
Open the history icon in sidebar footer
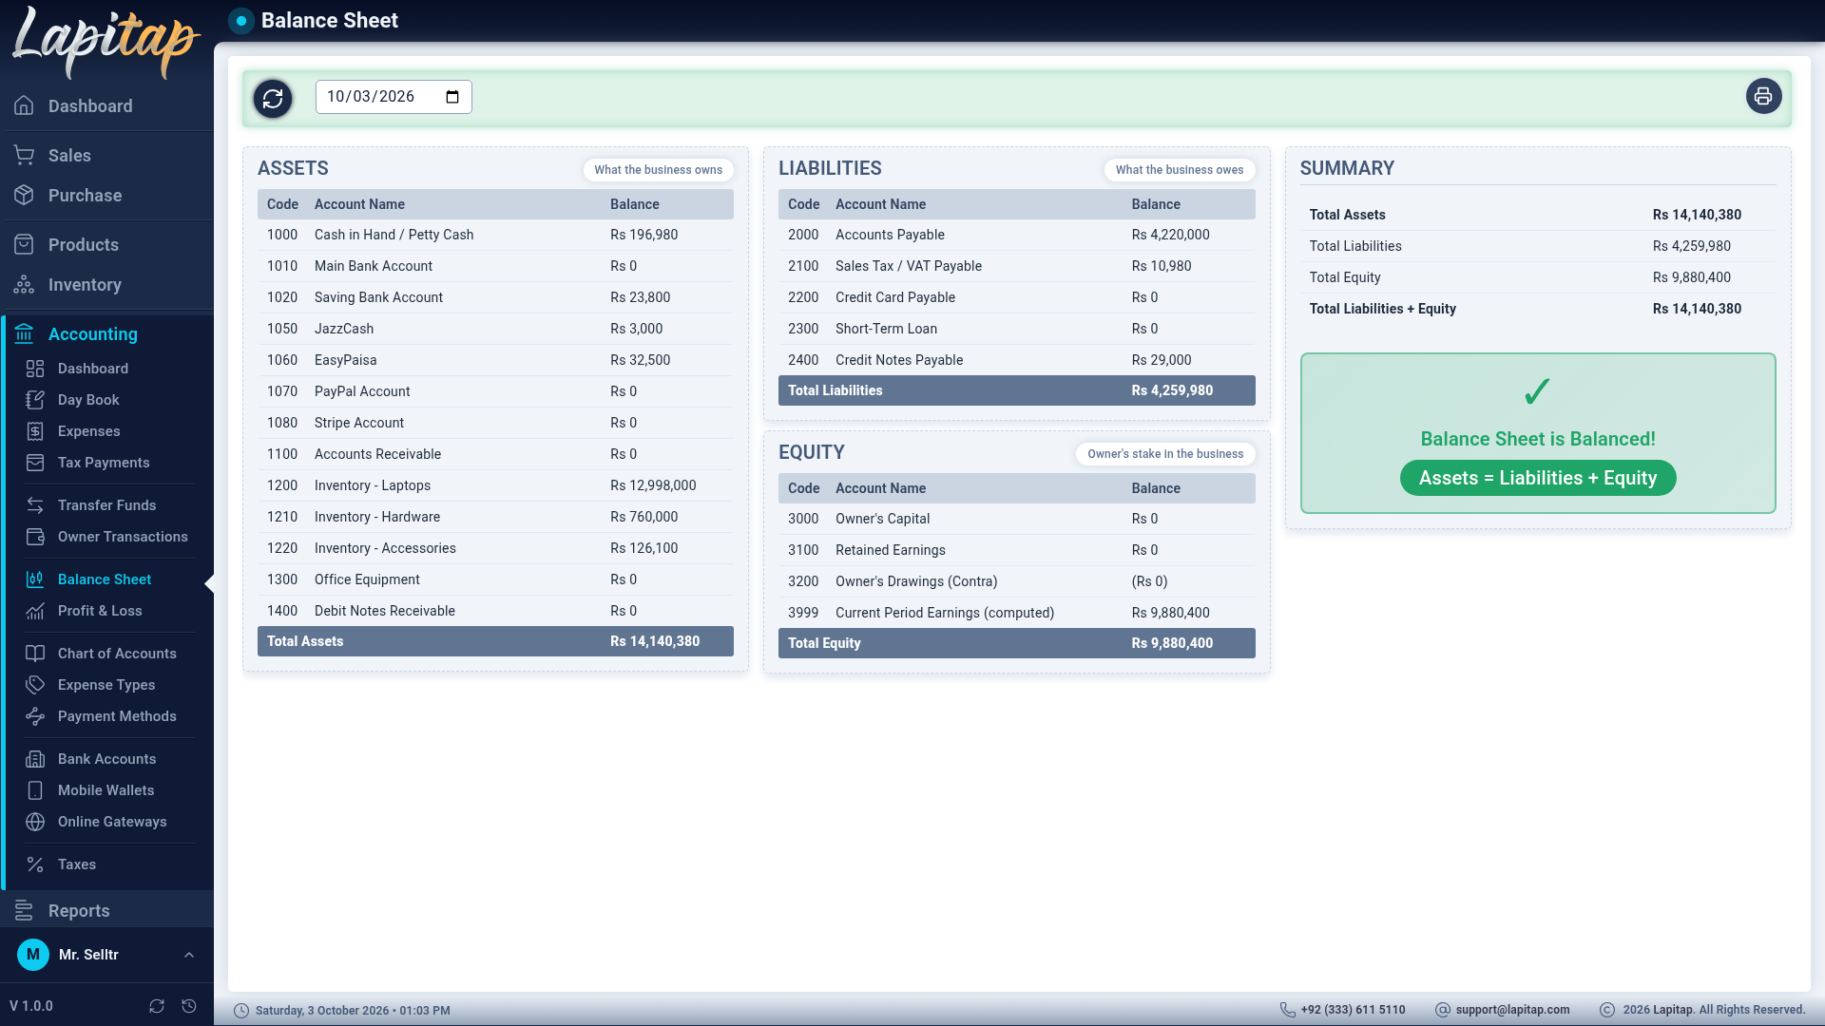(x=189, y=1006)
